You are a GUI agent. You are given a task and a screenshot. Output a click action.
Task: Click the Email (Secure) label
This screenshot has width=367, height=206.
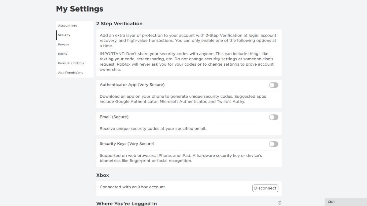(114, 117)
